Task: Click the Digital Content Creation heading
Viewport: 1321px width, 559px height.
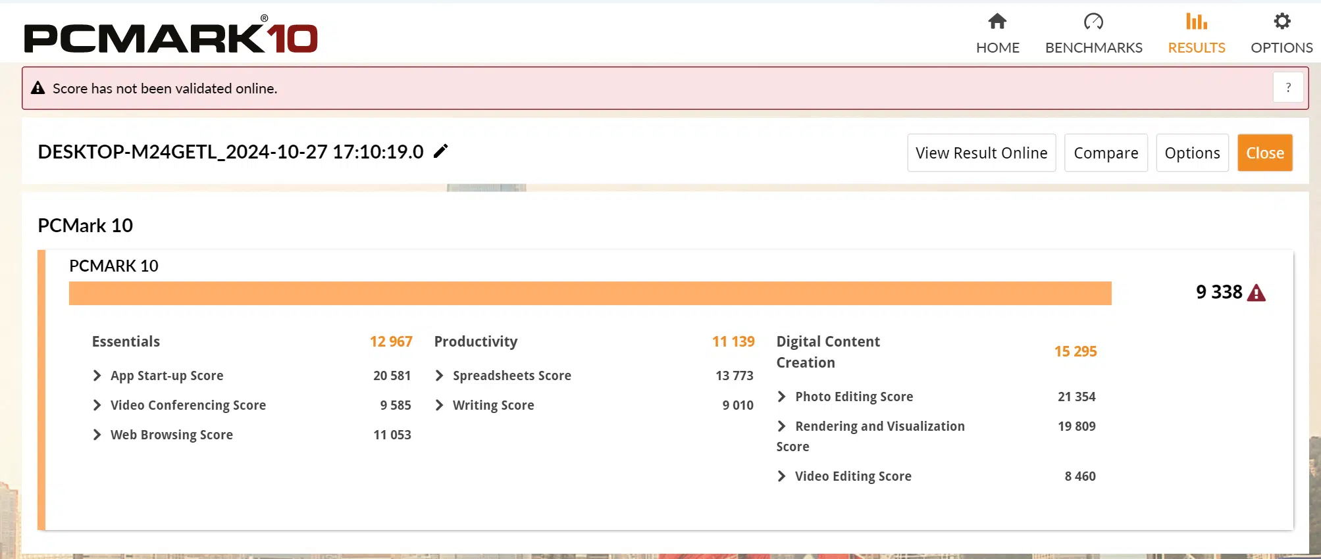Action: coord(828,352)
